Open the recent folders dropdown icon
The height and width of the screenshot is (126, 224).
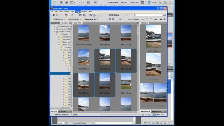pos(156,19)
